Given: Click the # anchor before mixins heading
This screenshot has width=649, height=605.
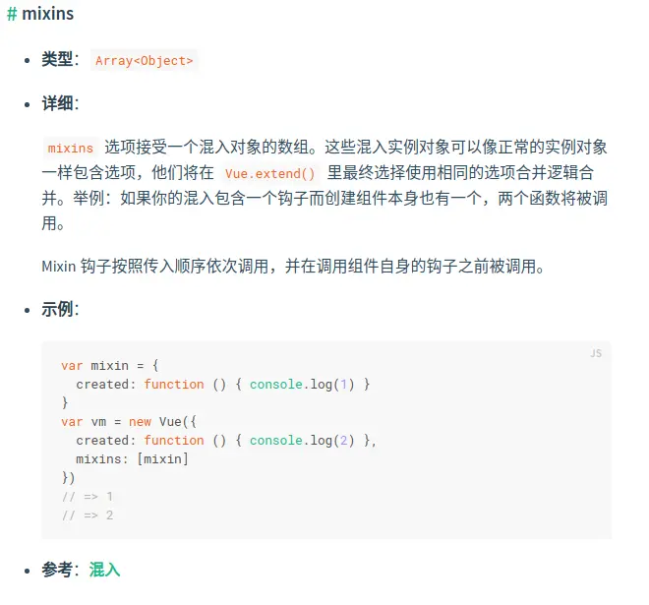Looking at the screenshot, I should coord(12,14).
